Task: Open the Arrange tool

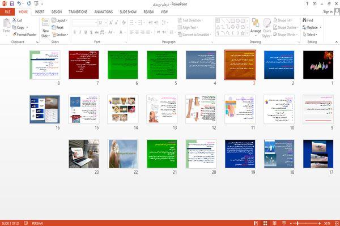Action: point(256,27)
